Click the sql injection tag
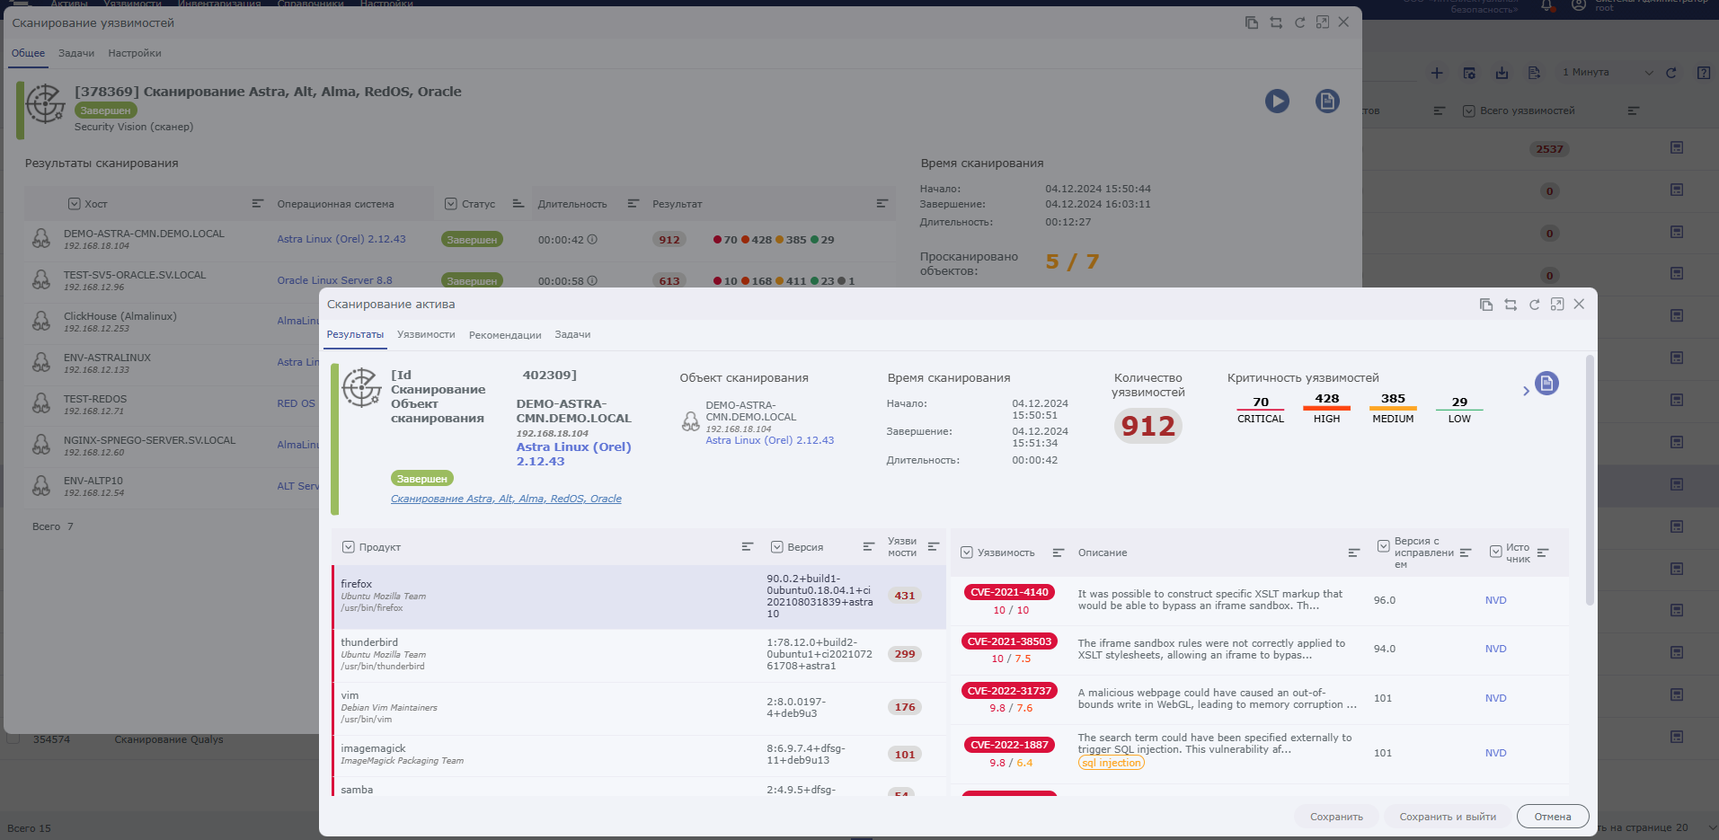Screen dimensions: 1719x840 1112,763
